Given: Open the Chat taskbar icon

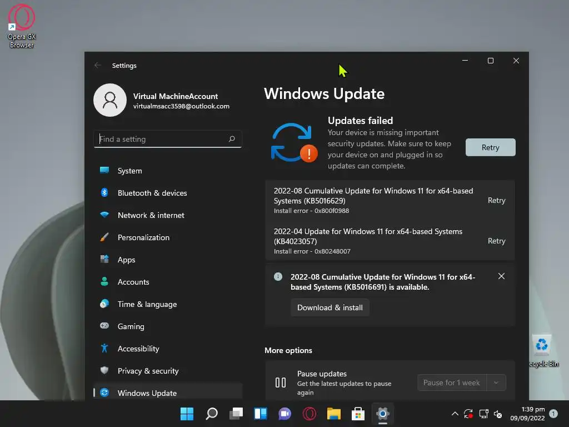Looking at the screenshot, I should [x=285, y=414].
